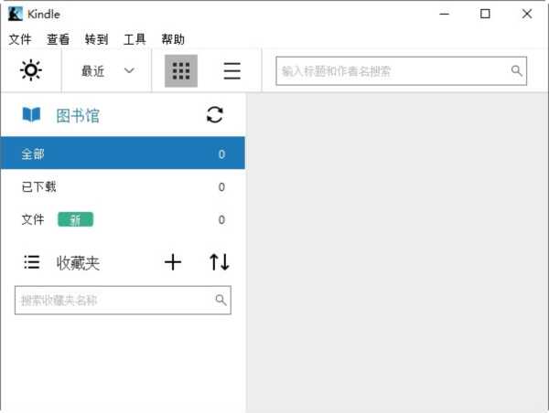Open the 转到 menu
Viewport: 549px width, 413px height.
pos(96,39)
